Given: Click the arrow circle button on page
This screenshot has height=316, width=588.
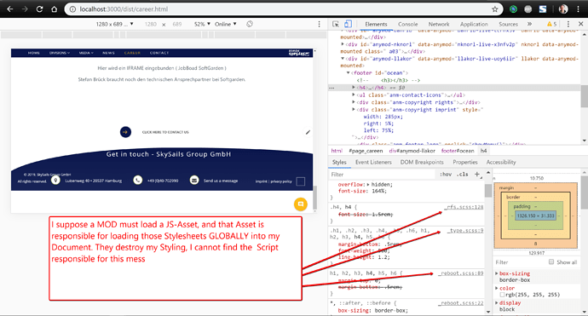Looking at the screenshot, I should (125, 132).
